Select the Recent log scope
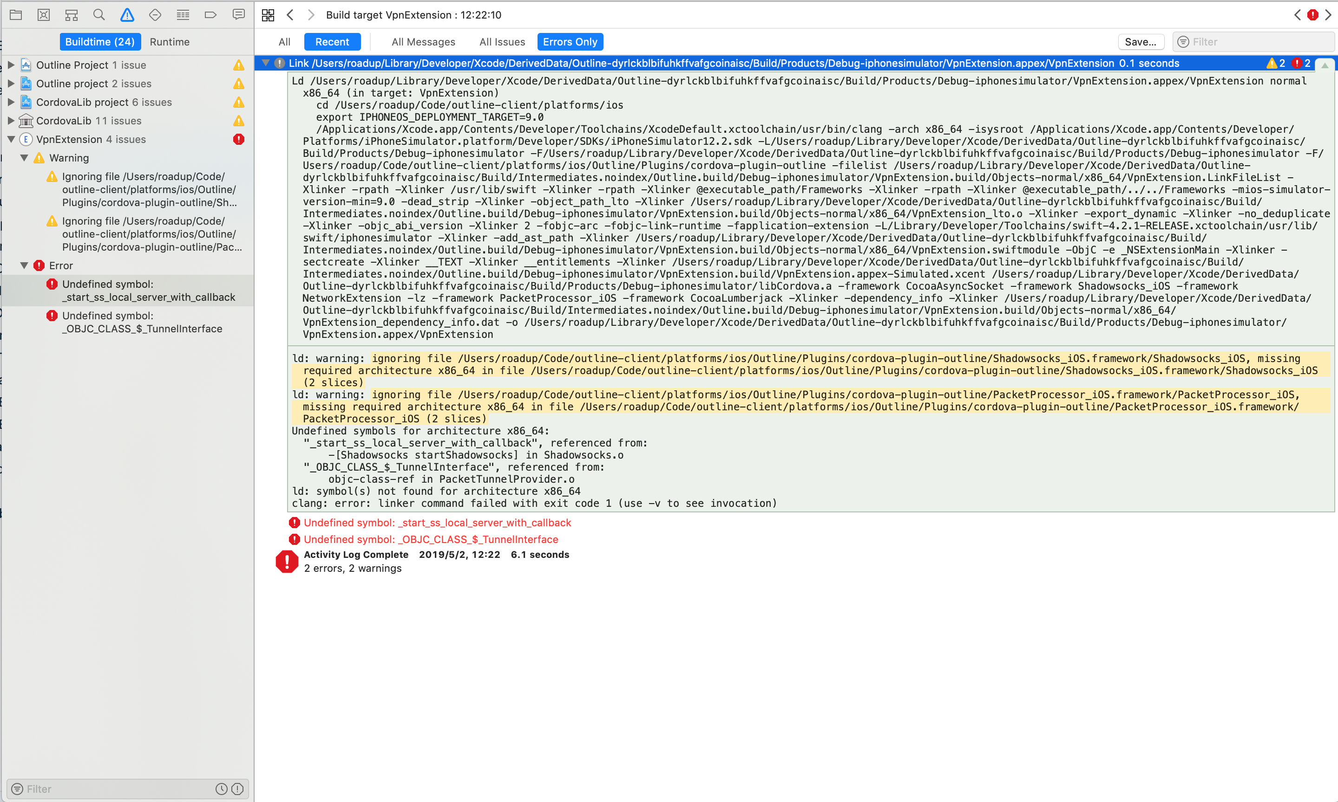 pos(332,42)
